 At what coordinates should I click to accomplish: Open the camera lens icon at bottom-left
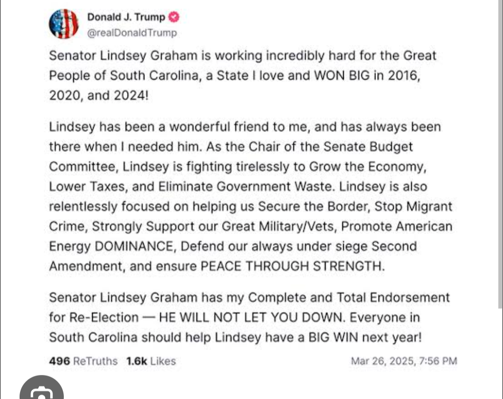(x=42, y=391)
